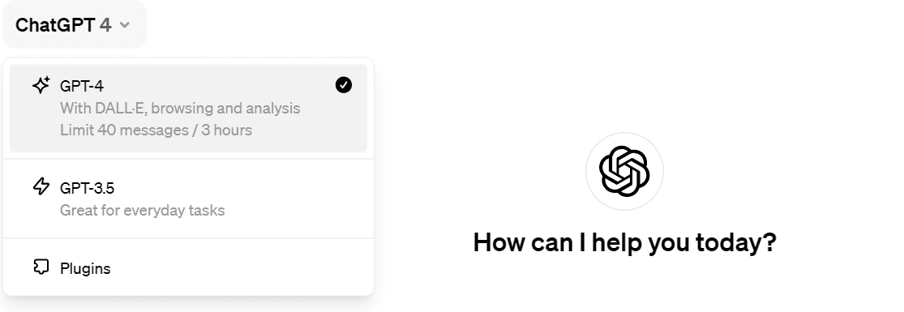Switch to the GPT-3.5 model

[189, 199]
